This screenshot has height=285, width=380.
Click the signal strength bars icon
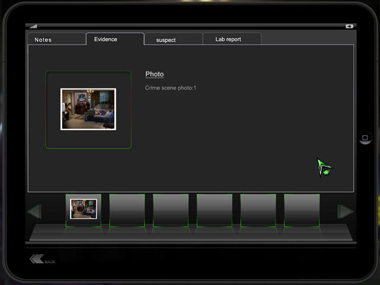pyautogui.click(x=33, y=26)
